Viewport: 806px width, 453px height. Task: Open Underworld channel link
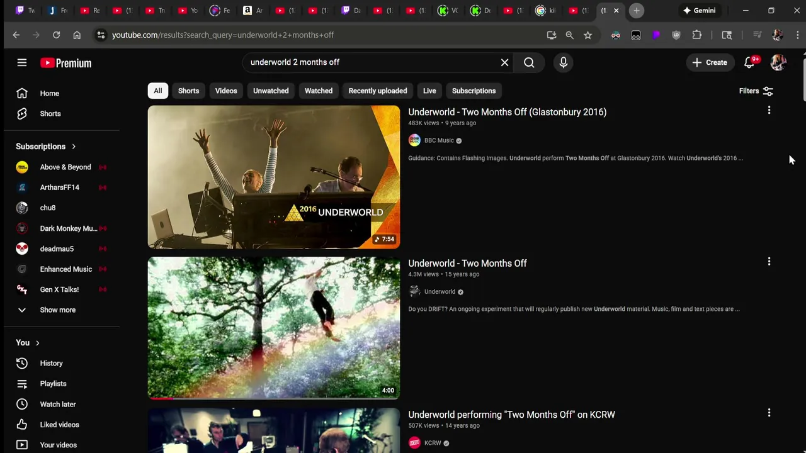tap(440, 292)
